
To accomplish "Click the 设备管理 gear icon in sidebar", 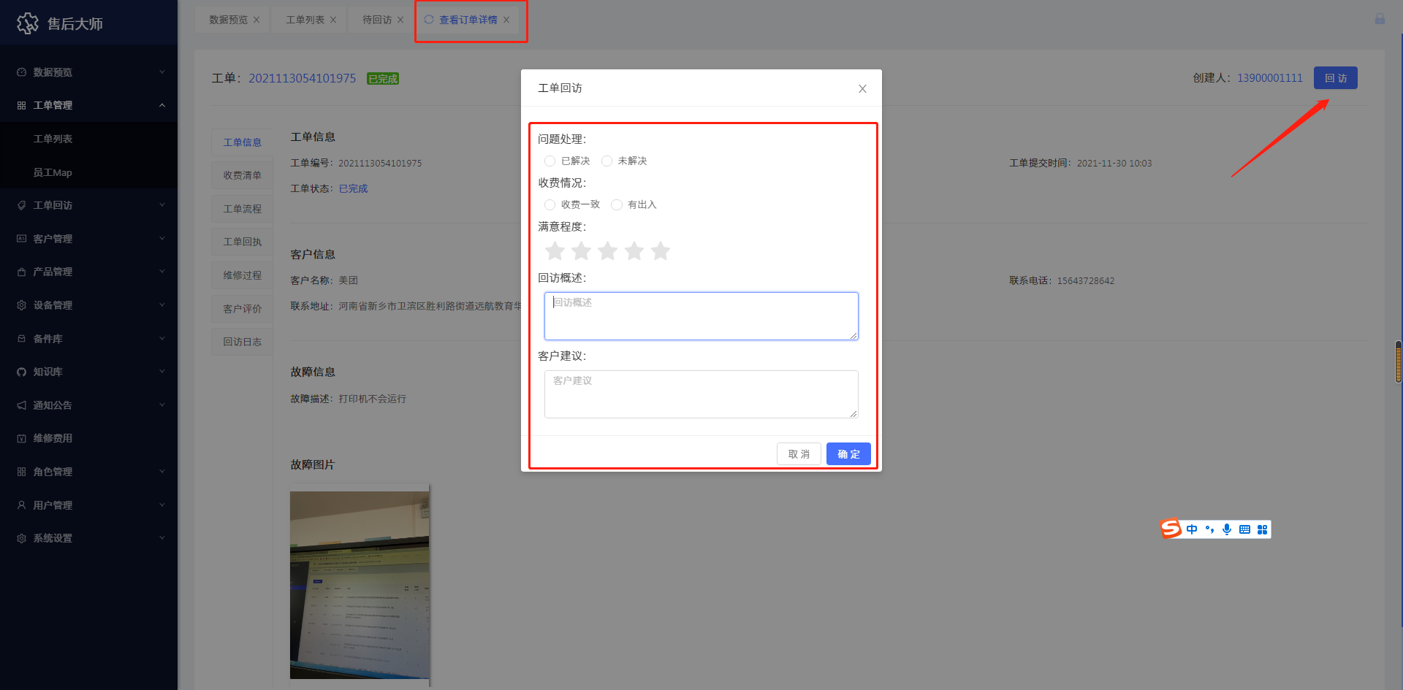I will pyautogui.click(x=21, y=305).
